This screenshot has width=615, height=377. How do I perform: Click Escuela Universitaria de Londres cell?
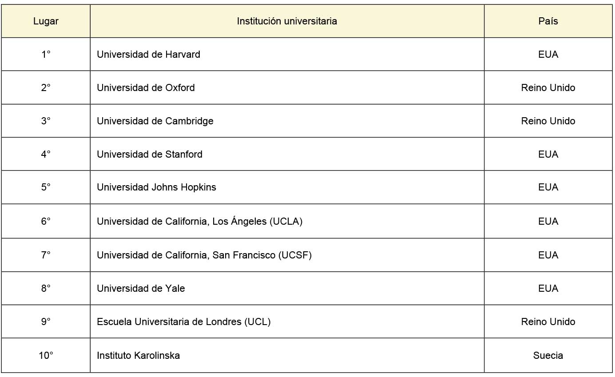183,322
